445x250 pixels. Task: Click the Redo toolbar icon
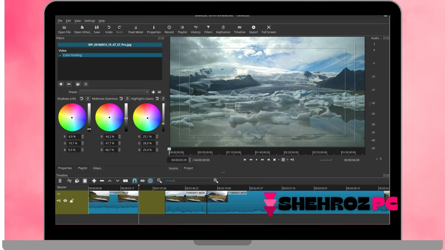[x=119, y=30]
